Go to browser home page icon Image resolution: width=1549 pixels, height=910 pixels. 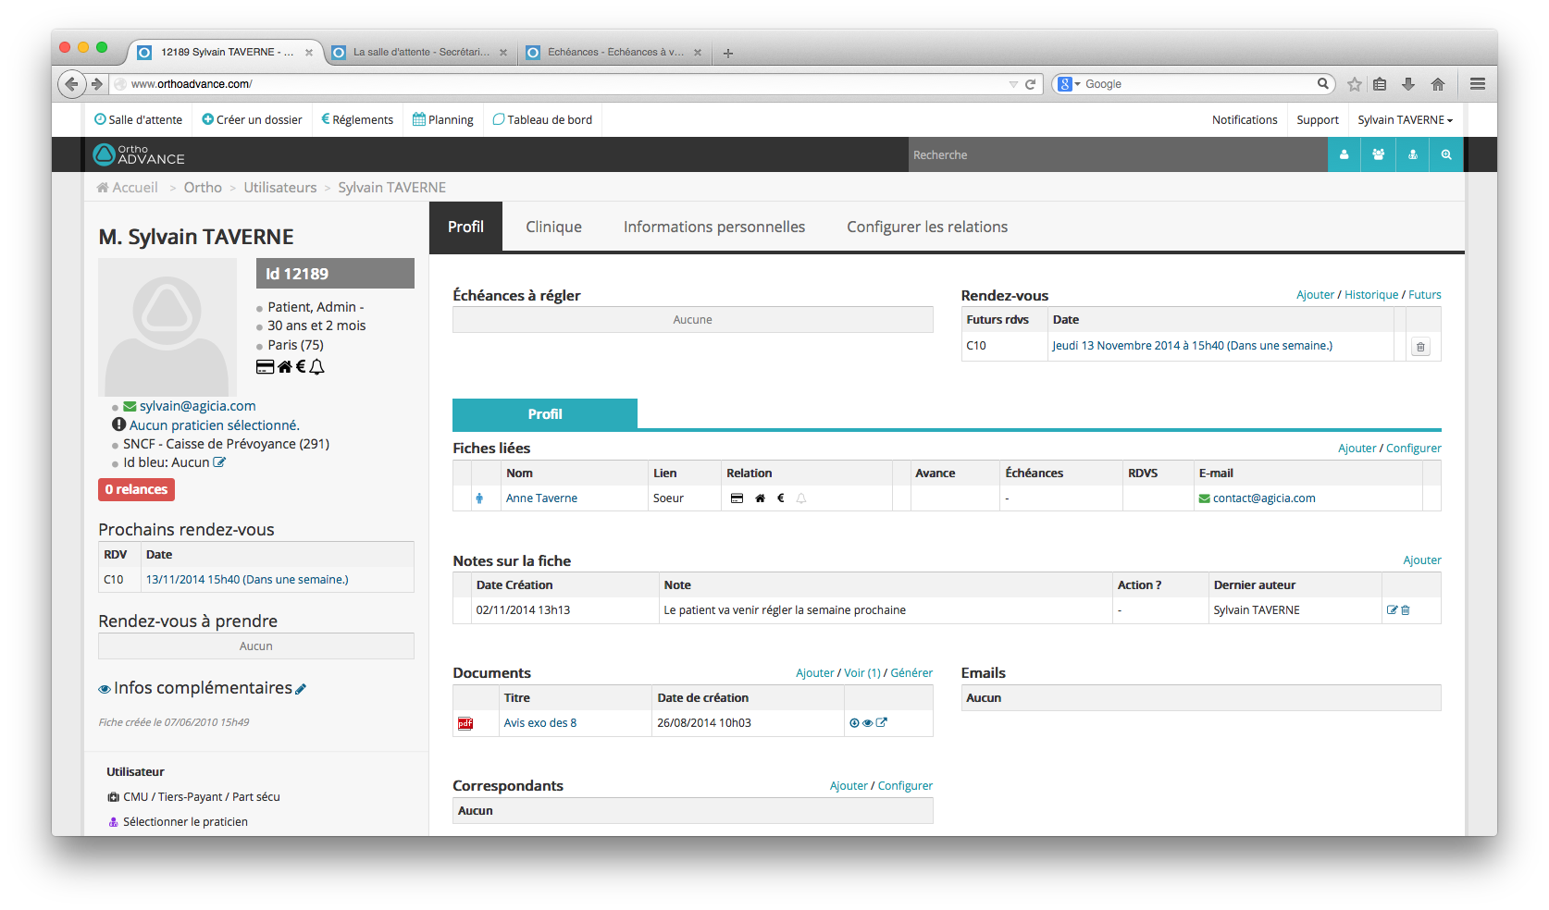pyautogui.click(x=1438, y=84)
